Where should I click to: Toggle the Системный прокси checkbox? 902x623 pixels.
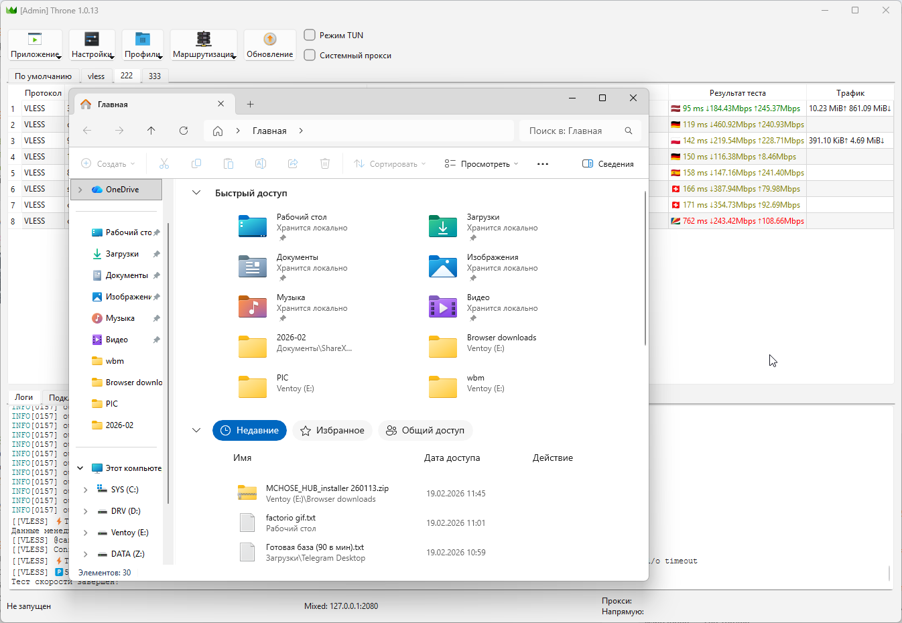pyautogui.click(x=310, y=55)
